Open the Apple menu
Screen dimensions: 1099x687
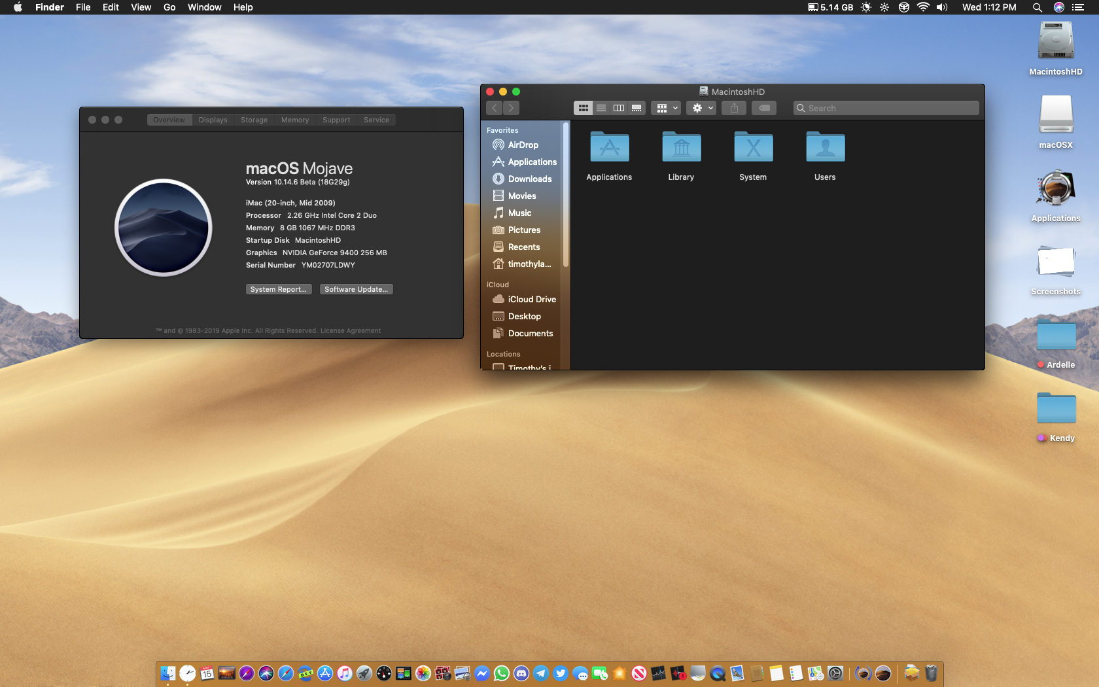[x=18, y=7]
